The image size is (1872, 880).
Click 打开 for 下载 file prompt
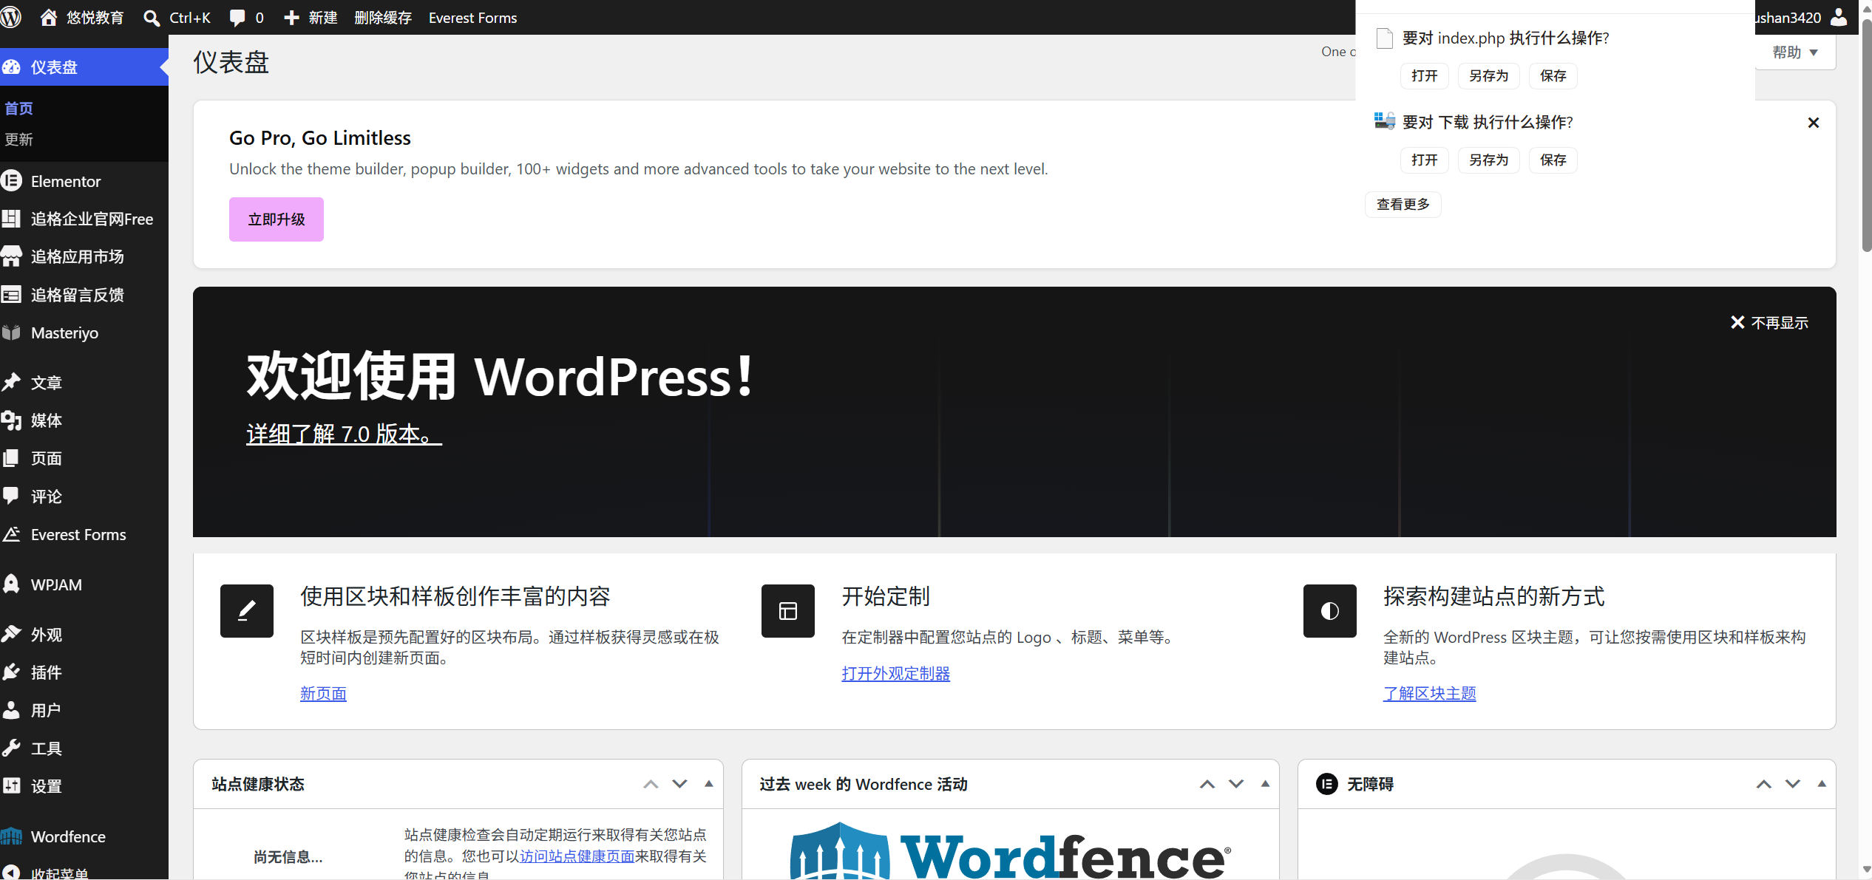pos(1425,160)
